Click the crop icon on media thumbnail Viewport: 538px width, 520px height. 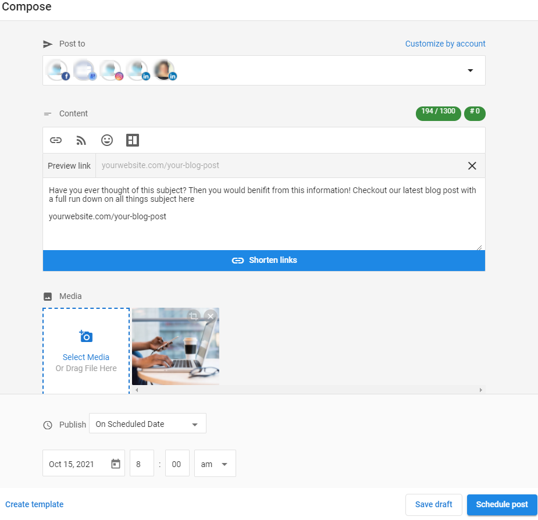(x=194, y=316)
